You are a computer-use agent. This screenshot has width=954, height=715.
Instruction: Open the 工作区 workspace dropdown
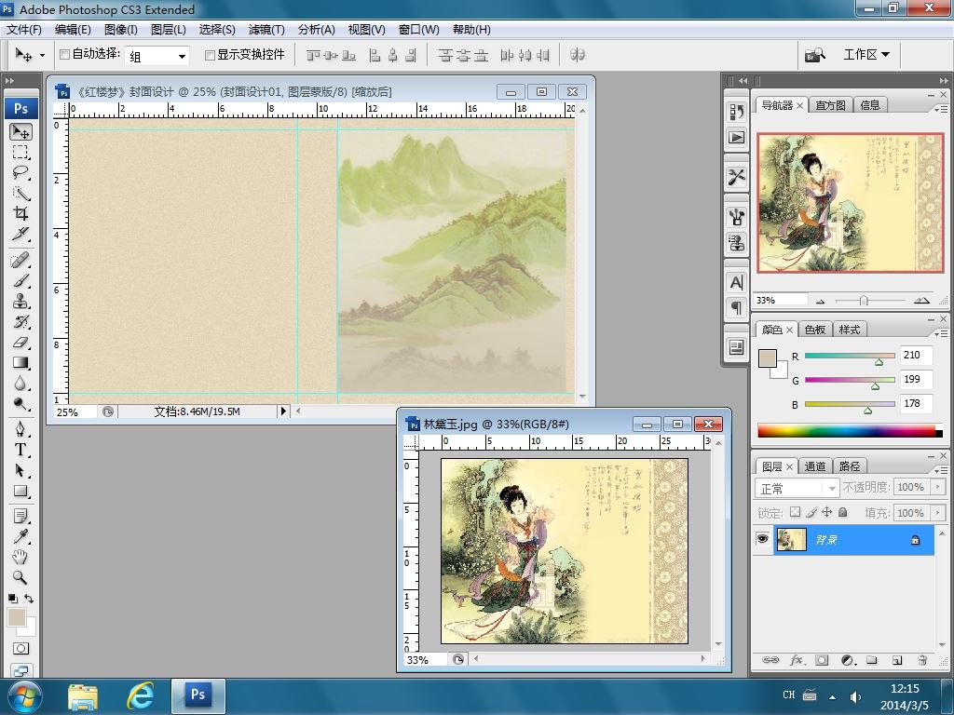(866, 55)
